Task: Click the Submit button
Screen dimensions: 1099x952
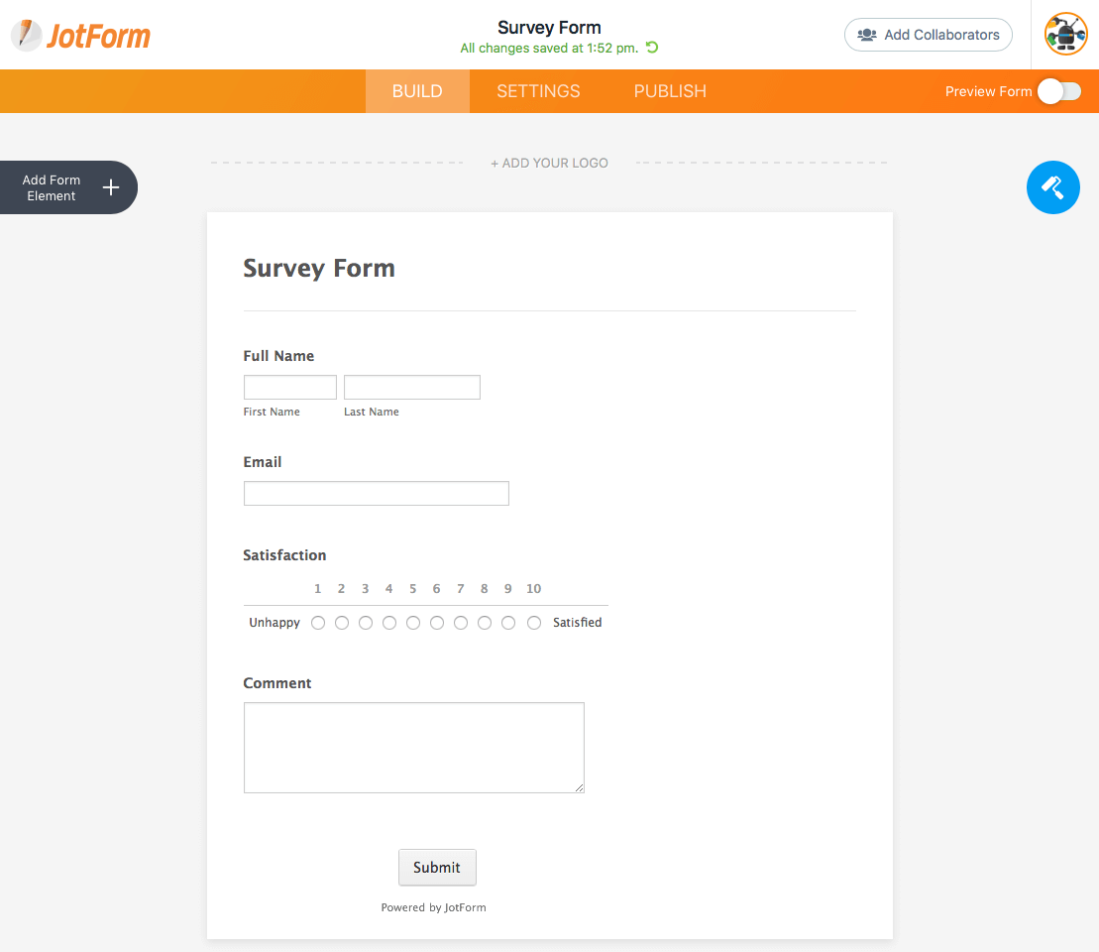Action: pyautogui.click(x=437, y=867)
